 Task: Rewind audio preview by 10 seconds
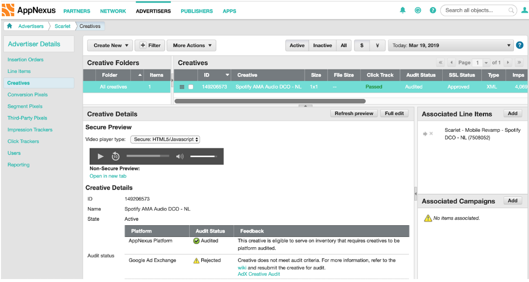[116, 156]
